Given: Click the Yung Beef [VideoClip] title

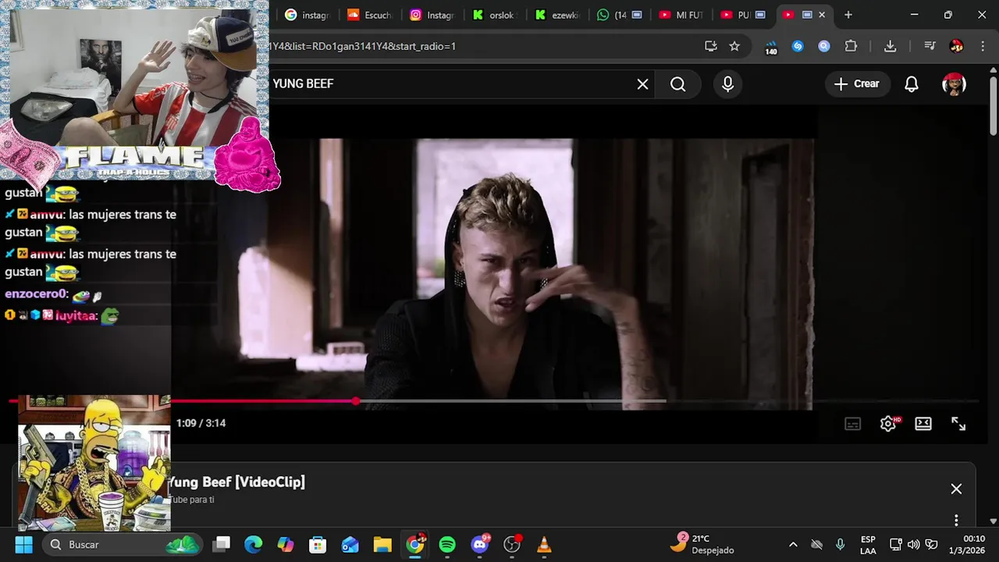Looking at the screenshot, I should pyautogui.click(x=236, y=482).
